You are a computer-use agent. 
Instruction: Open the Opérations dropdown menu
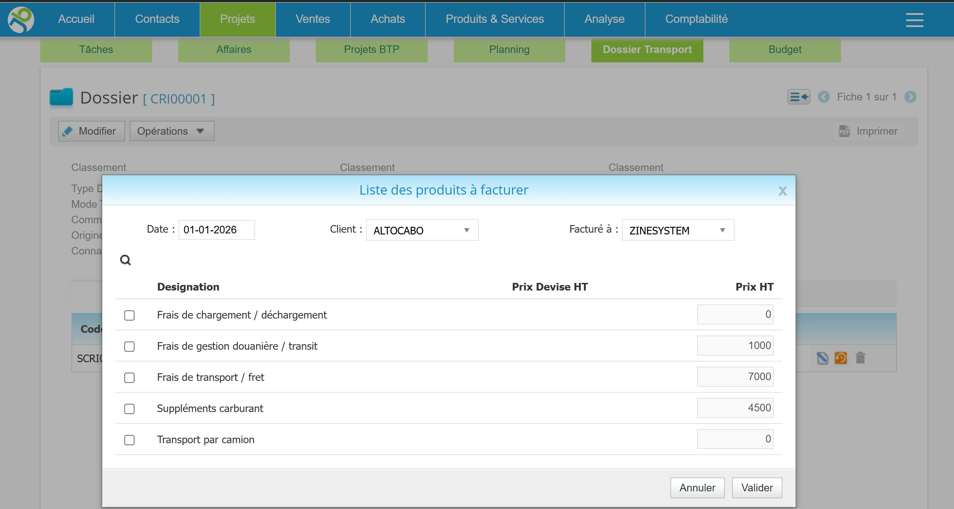[172, 131]
